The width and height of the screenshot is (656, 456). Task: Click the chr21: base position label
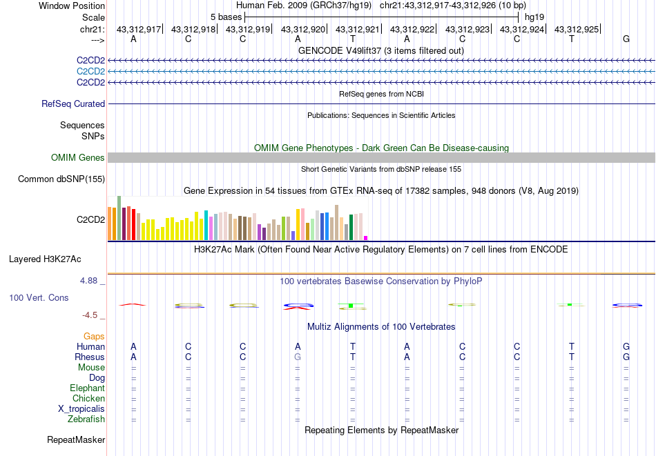click(92, 29)
